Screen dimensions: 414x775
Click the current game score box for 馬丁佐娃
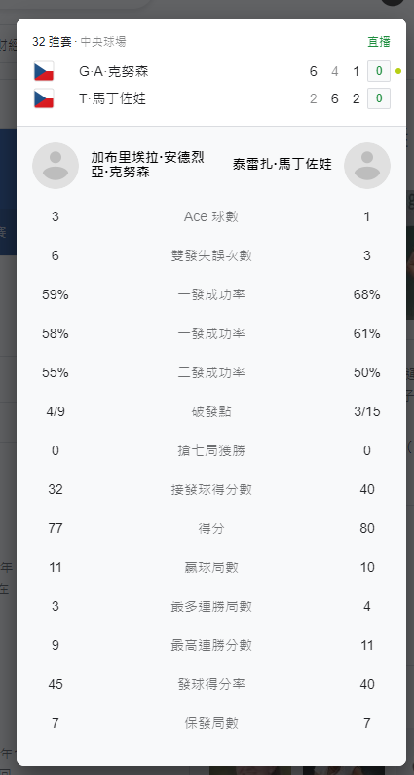click(x=379, y=98)
